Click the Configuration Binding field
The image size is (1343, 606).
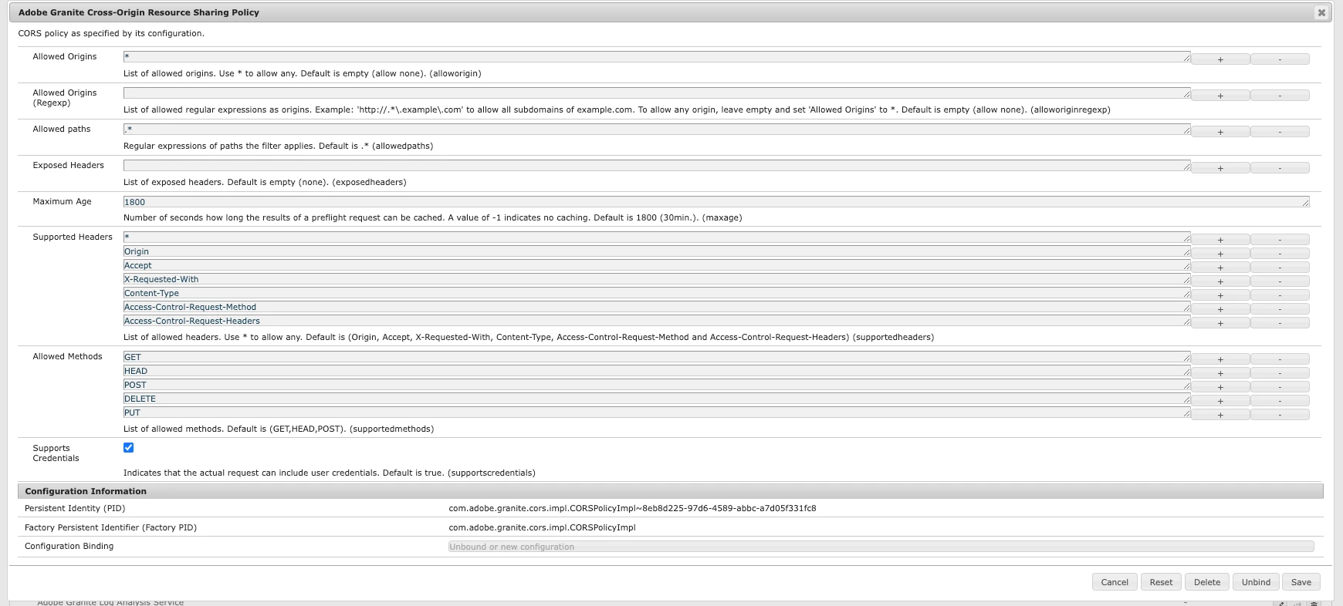click(x=881, y=547)
